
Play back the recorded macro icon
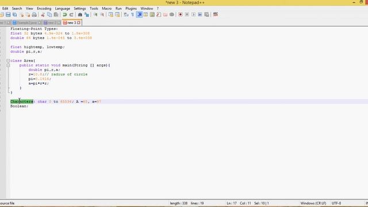pyautogui.click(x=193, y=14)
